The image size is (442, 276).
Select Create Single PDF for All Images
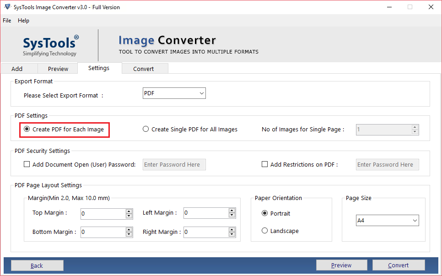(x=146, y=129)
